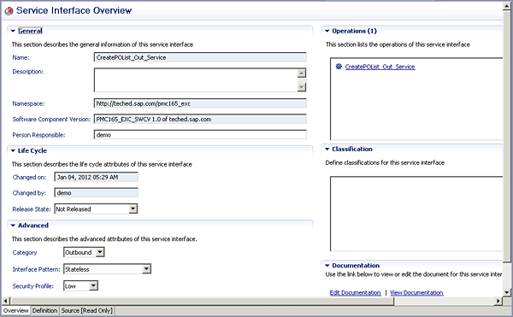Click the Release State label
The width and height of the screenshot is (513, 317).
(32, 209)
